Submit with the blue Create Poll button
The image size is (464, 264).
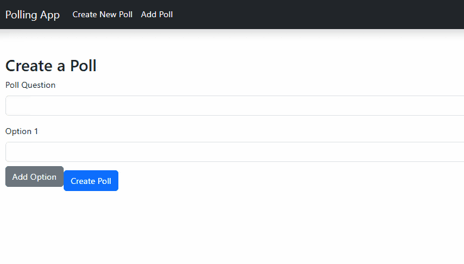(x=91, y=181)
